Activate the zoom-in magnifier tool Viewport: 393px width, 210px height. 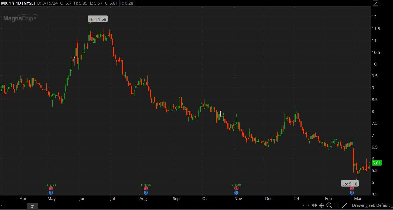[329, 205]
